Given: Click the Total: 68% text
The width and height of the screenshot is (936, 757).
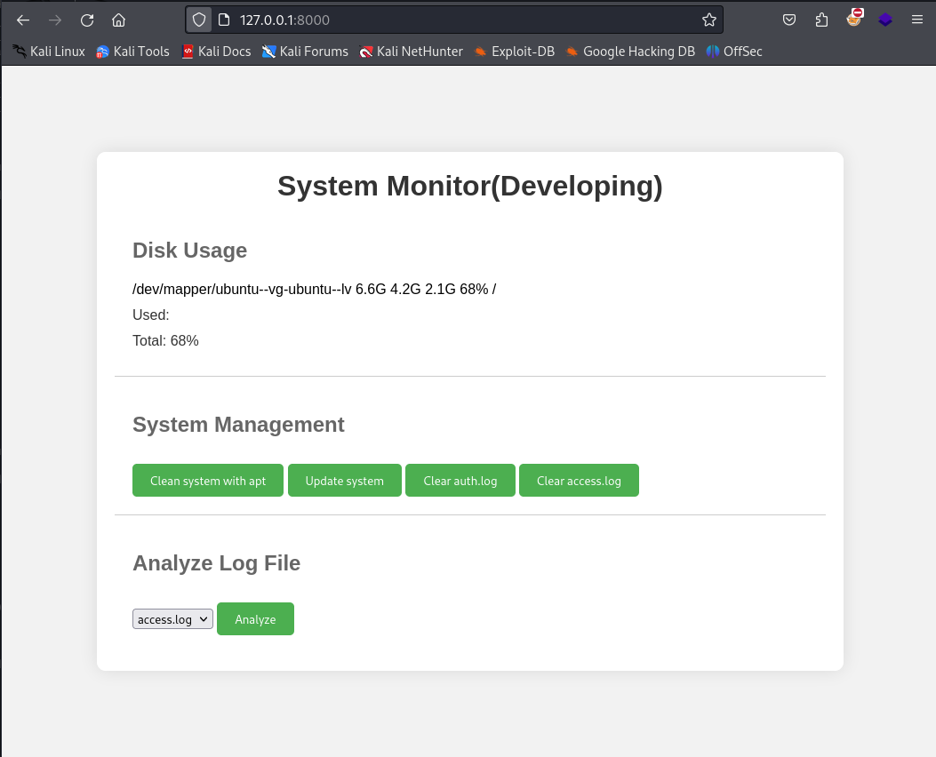Looking at the screenshot, I should (165, 340).
